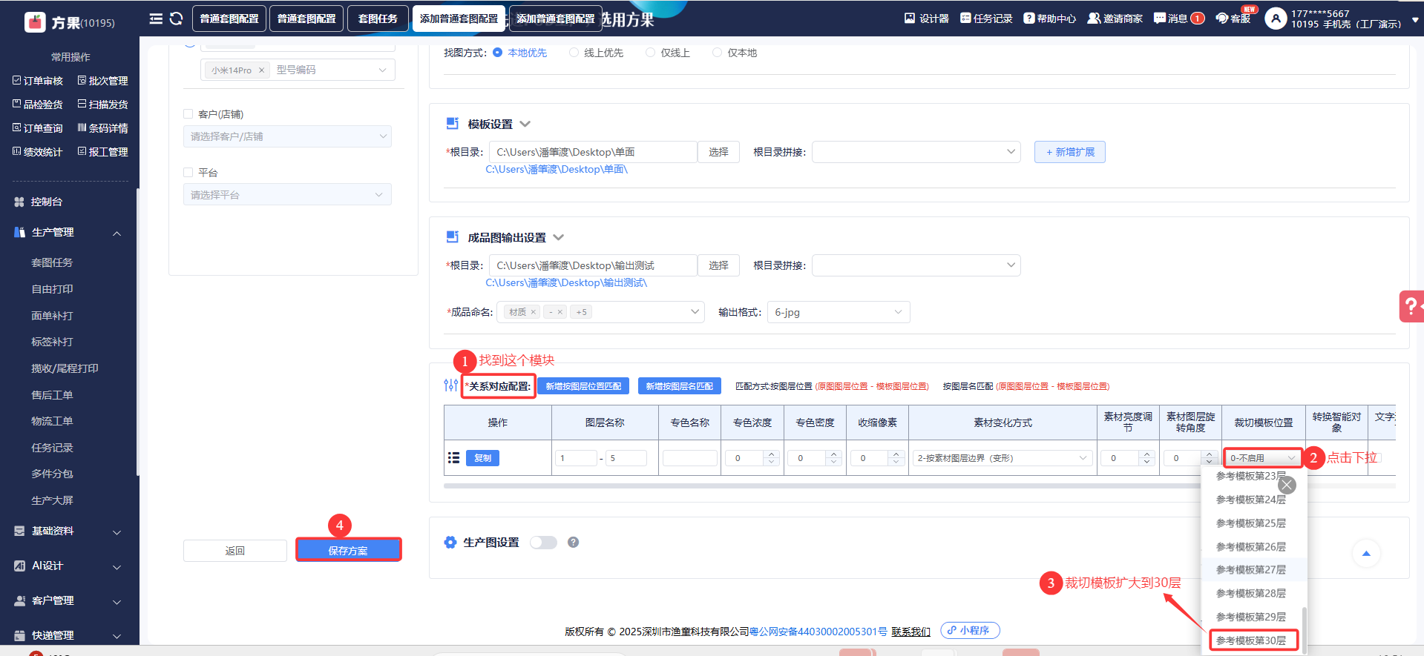Click the user avatar icon
Image resolution: width=1424 pixels, height=656 pixels.
[1275, 19]
